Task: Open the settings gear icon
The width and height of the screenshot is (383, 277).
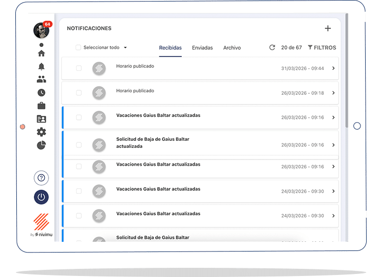Action: coord(41,132)
